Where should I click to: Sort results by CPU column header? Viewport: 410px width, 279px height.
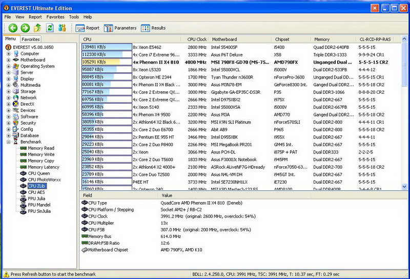pyautogui.click(x=130, y=39)
